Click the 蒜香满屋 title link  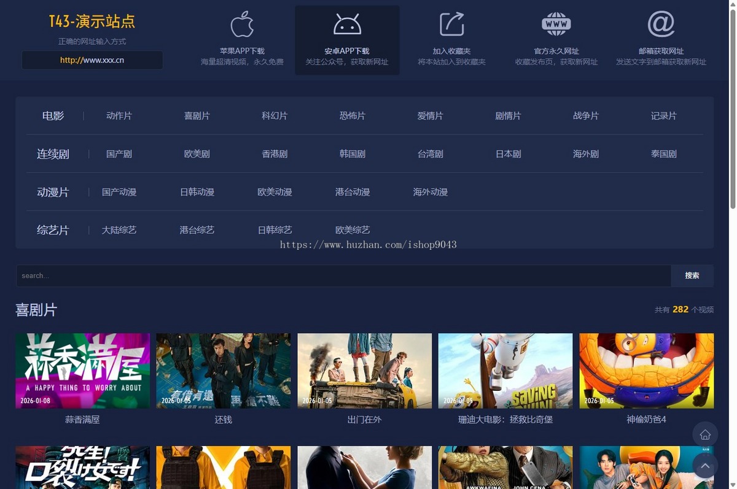82,420
